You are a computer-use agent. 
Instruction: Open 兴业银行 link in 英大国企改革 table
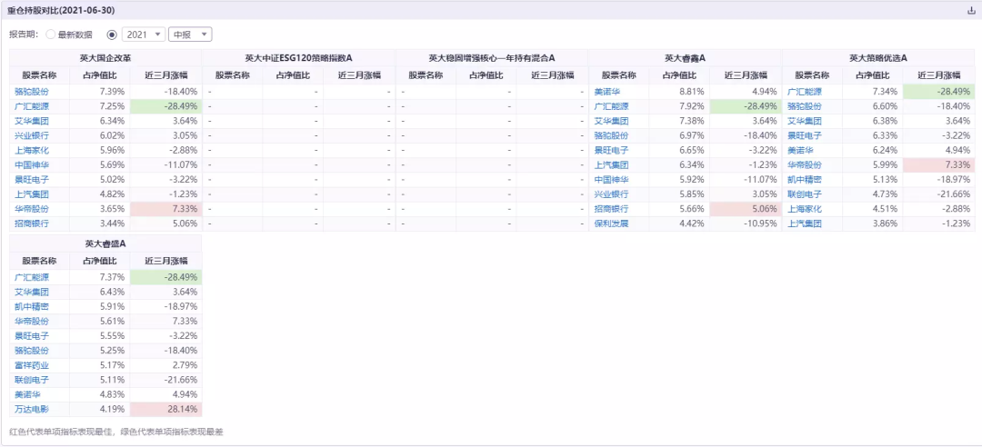[31, 136]
